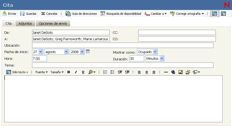
Task: Click the Enviar send icon
Action: click(5, 14)
